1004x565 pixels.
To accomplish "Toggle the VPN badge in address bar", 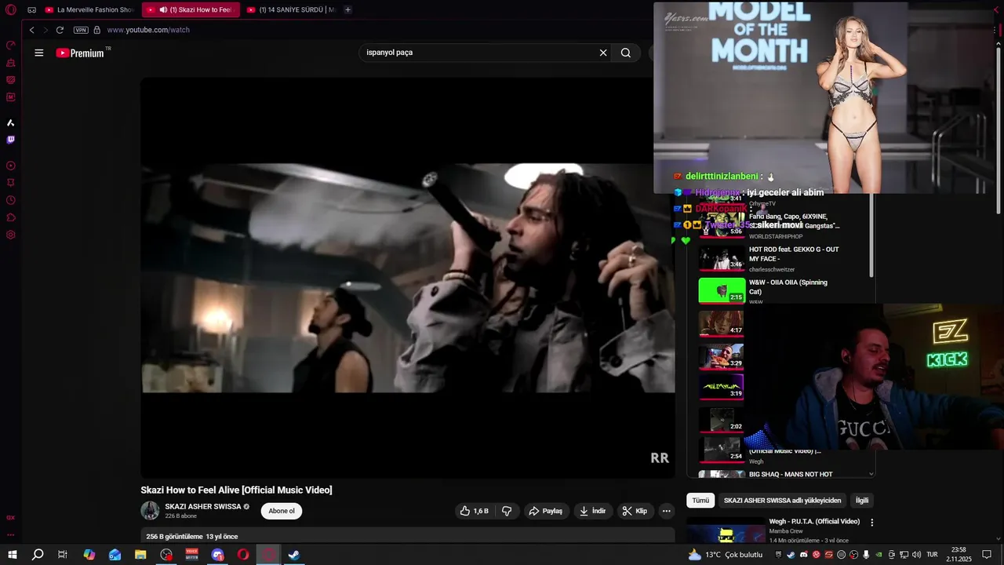I will pyautogui.click(x=81, y=30).
